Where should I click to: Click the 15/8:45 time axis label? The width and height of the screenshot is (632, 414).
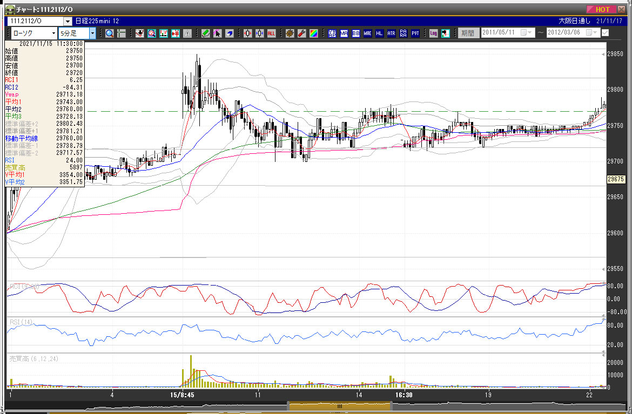click(x=182, y=395)
